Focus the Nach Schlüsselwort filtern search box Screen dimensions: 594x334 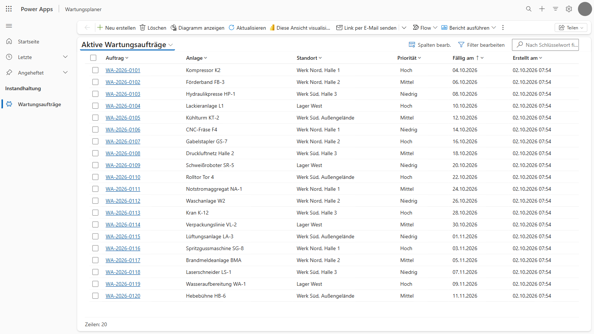tap(545, 45)
